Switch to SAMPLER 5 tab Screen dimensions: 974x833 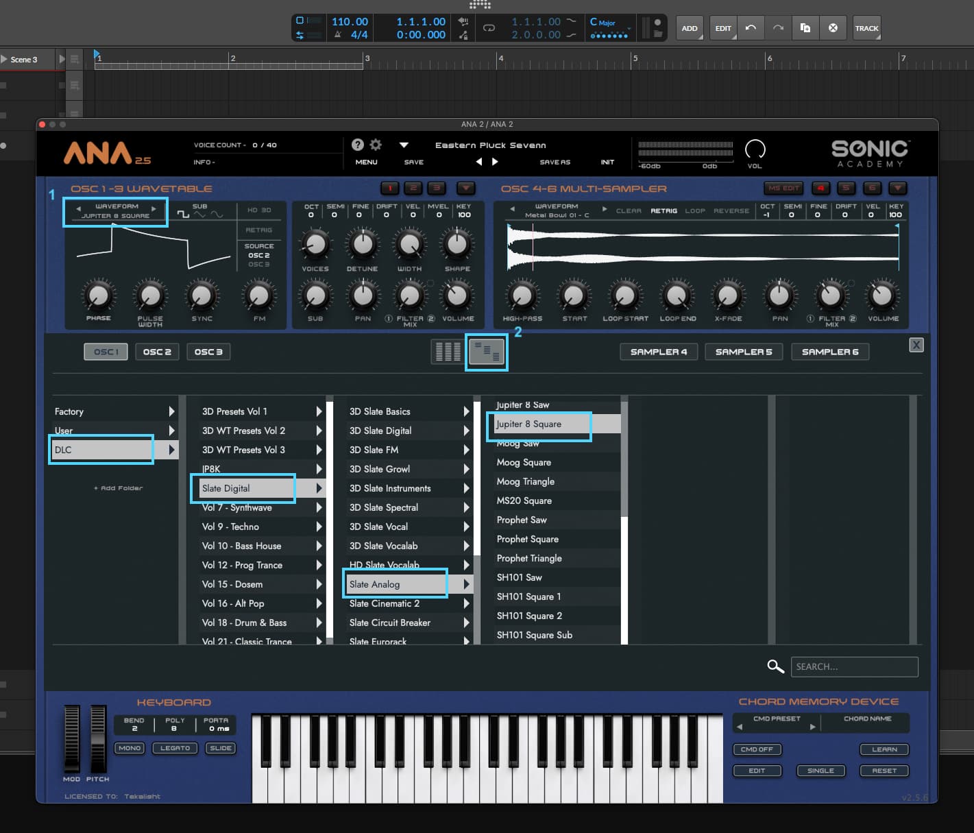[743, 352]
